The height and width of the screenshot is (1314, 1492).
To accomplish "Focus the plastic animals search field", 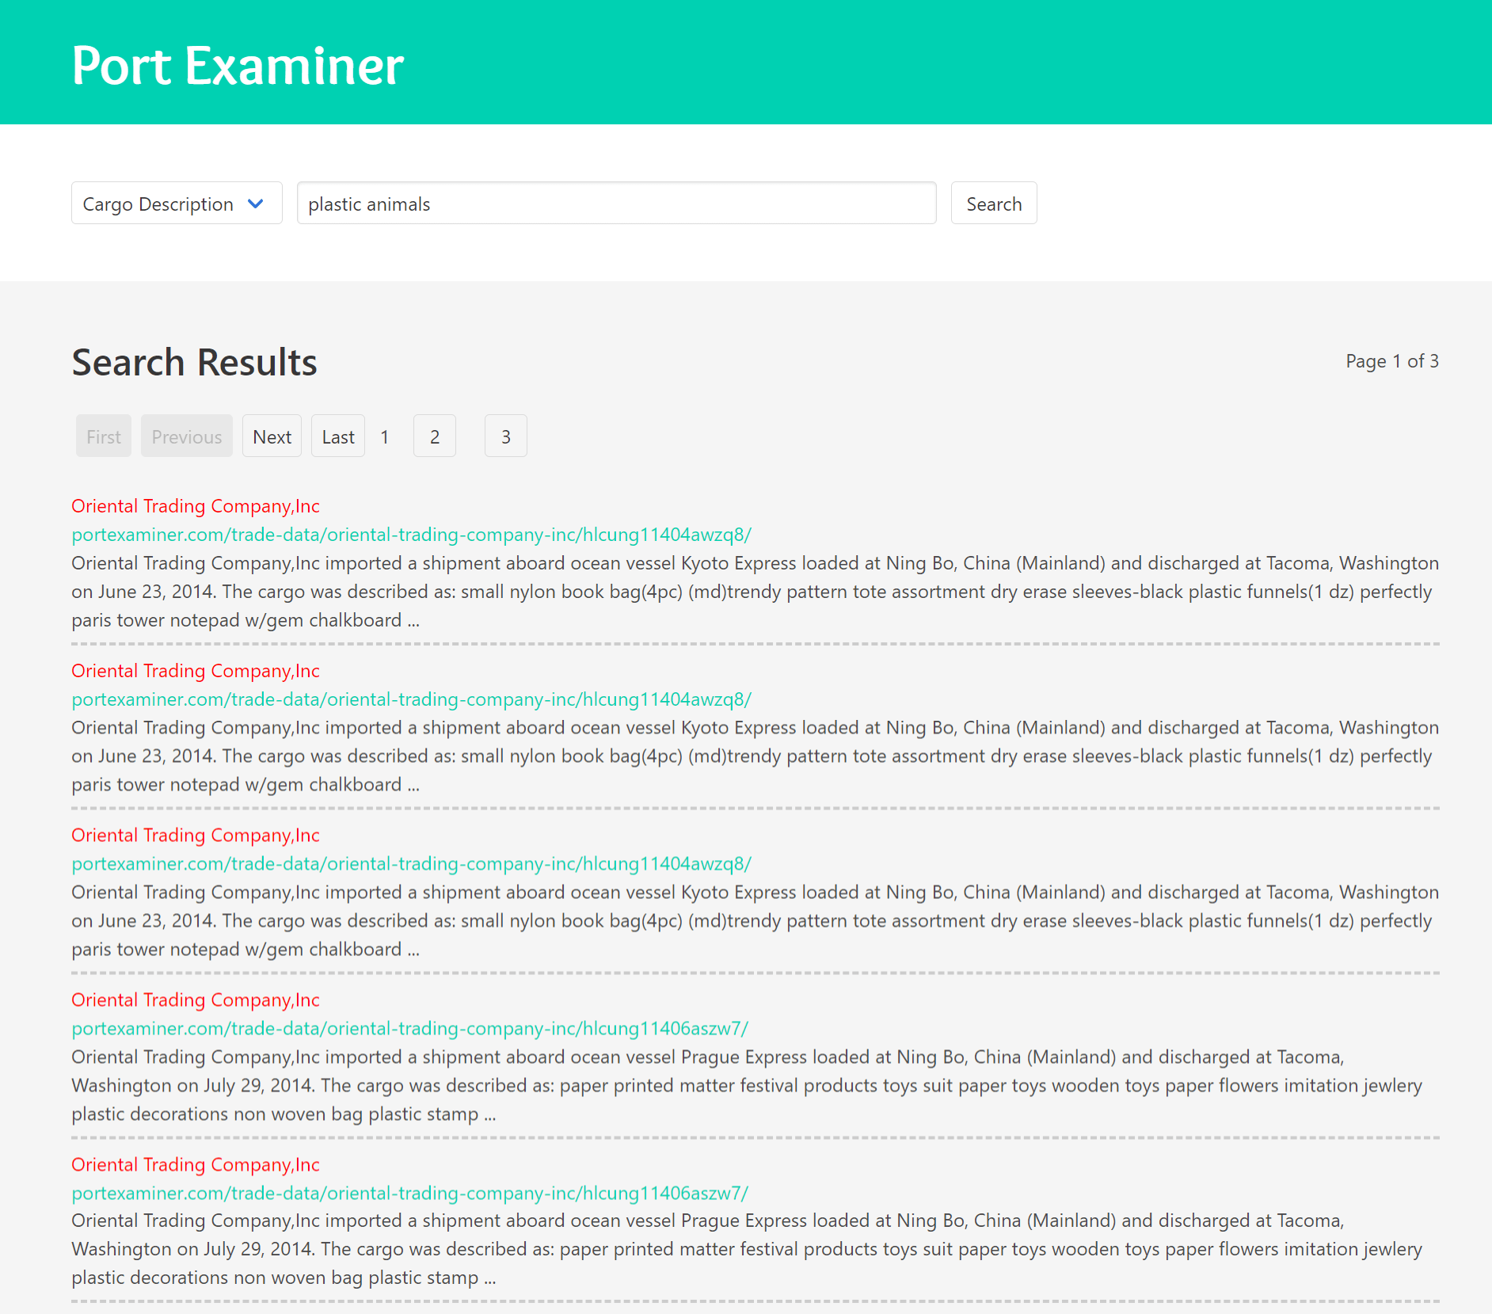I will coord(616,204).
